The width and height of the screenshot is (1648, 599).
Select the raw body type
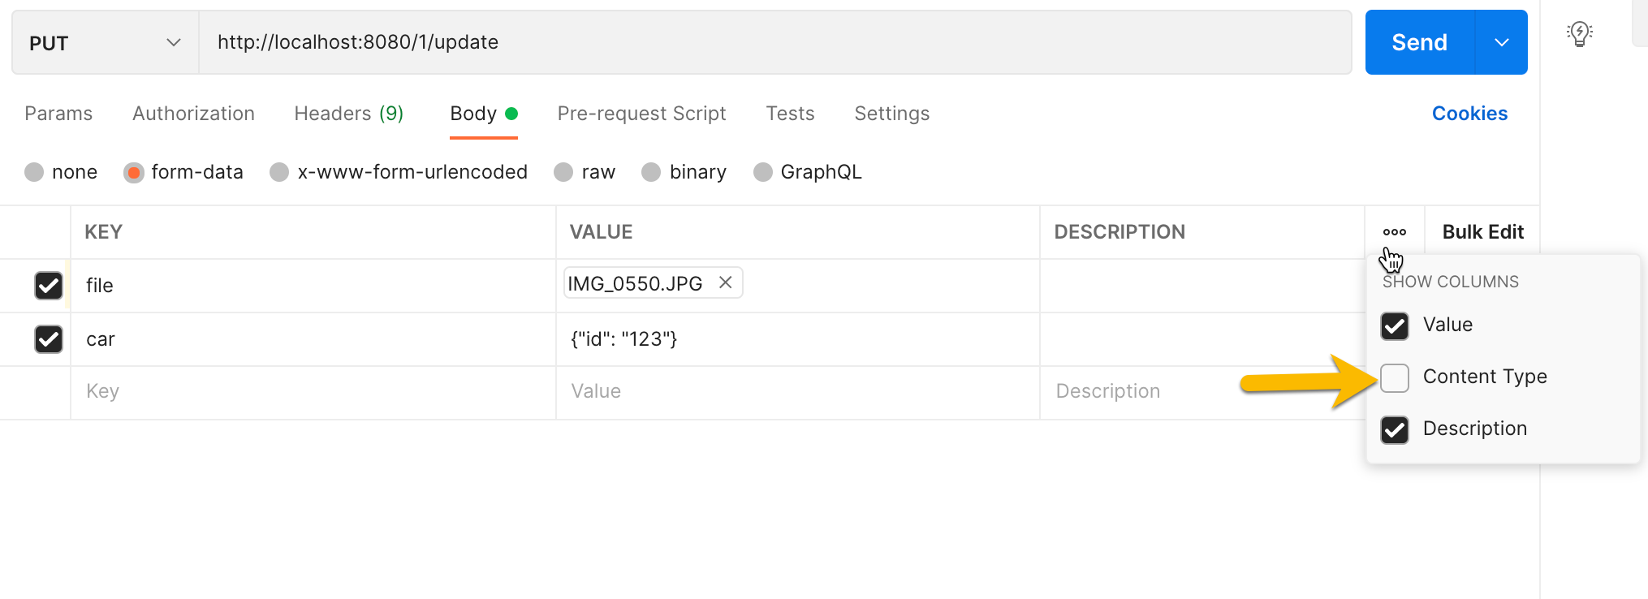coord(585,172)
